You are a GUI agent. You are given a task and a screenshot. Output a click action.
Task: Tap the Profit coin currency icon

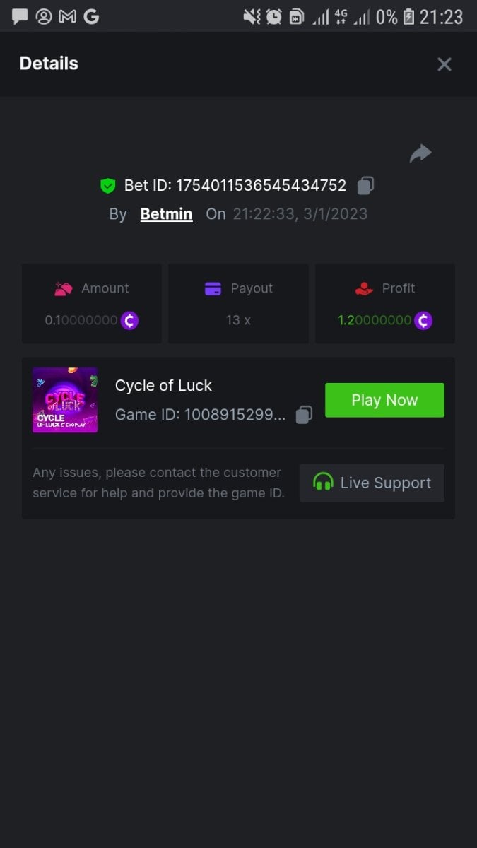pos(423,320)
